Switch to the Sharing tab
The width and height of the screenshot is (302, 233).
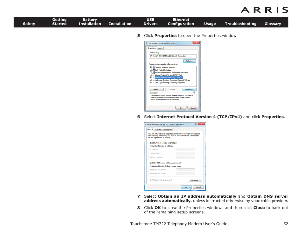(160, 48)
